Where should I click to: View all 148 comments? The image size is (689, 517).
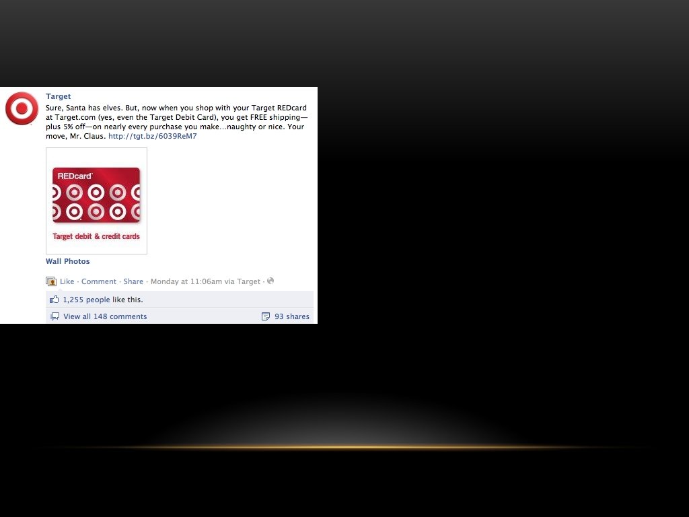tap(105, 316)
